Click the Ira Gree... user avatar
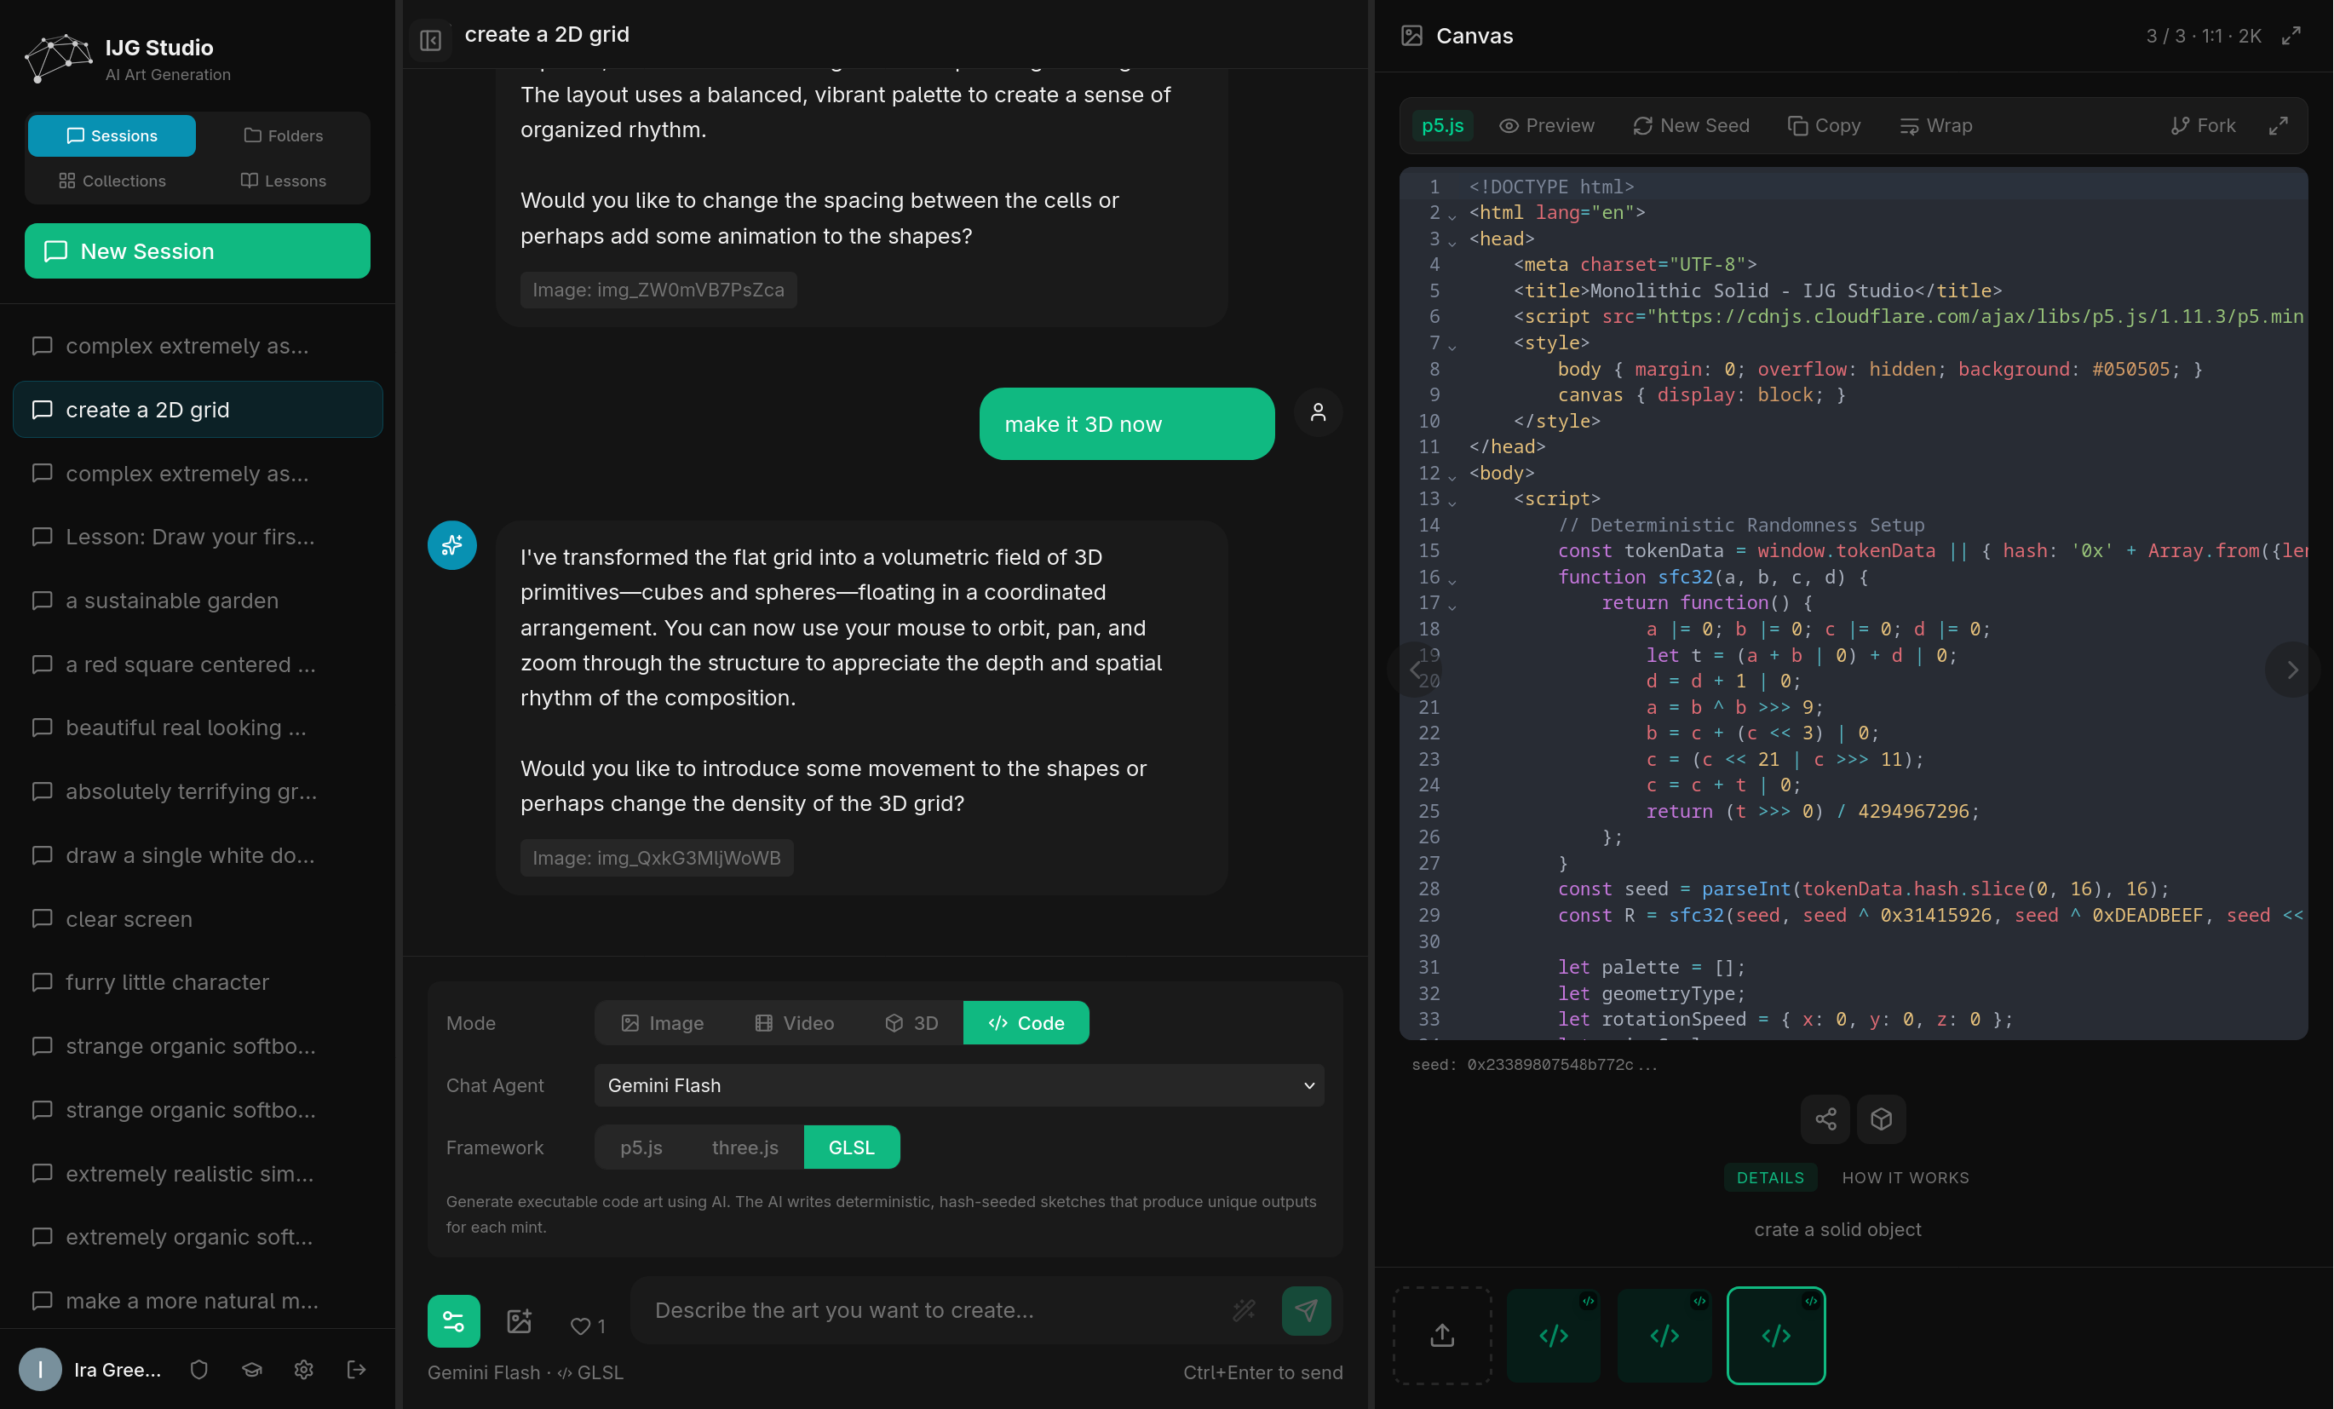 click(x=41, y=1369)
